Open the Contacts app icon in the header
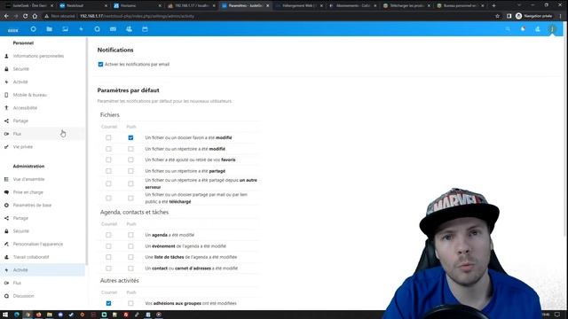Image resolution: width=568 pixels, height=319 pixels. (129, 29)
